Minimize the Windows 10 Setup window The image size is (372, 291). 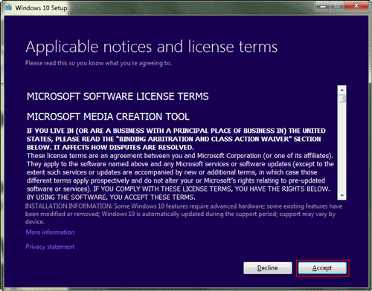pos(323,6)
